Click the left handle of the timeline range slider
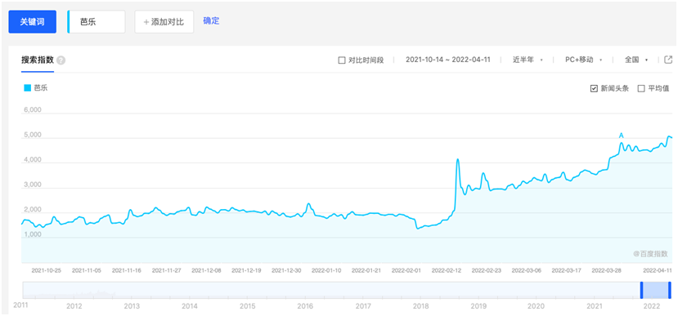The height and width of the screenshot is (316, 678). point(642,290)
